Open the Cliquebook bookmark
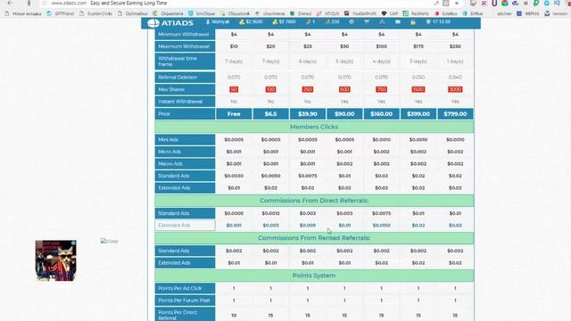The height and width of the screenshot is (321, 571). 236,13
